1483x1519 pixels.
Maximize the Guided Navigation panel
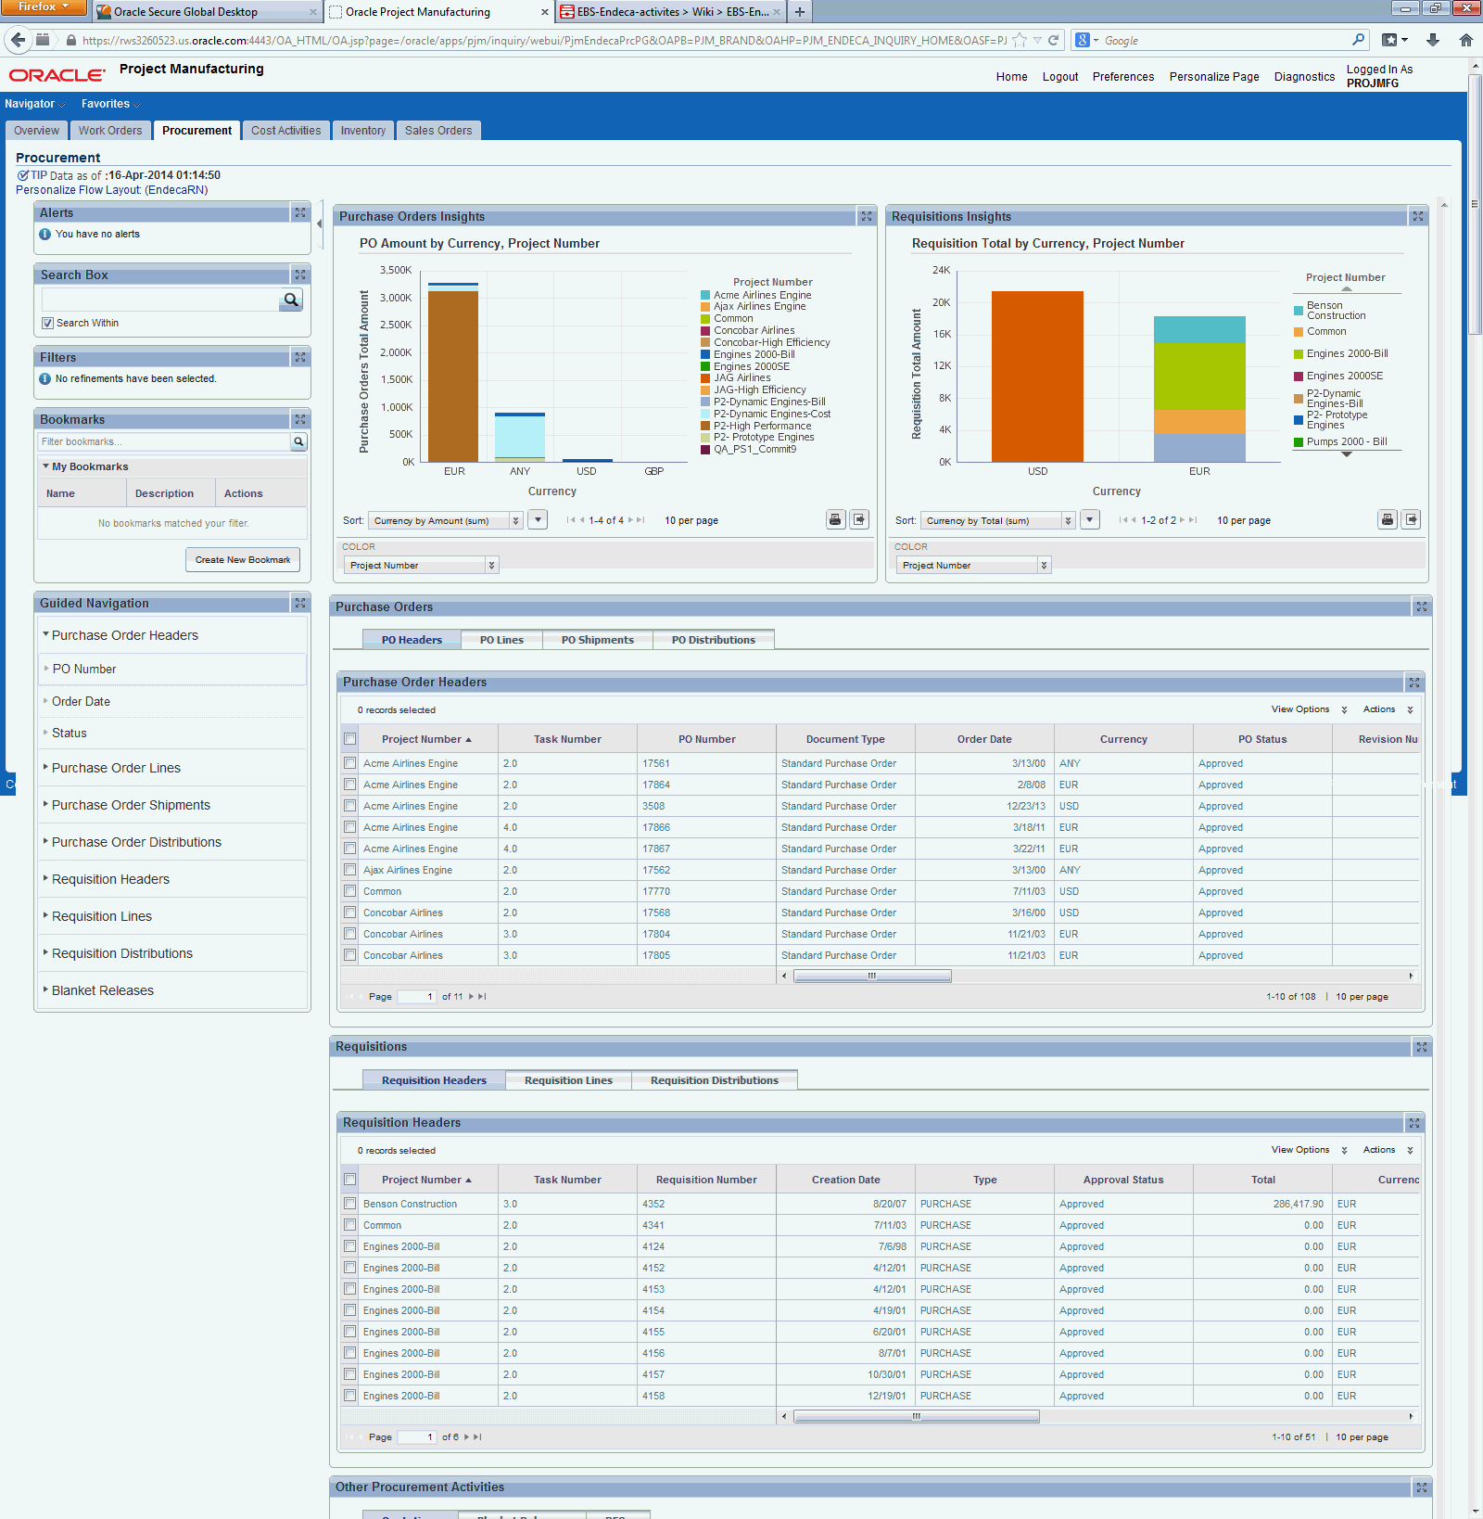[300, 603]
